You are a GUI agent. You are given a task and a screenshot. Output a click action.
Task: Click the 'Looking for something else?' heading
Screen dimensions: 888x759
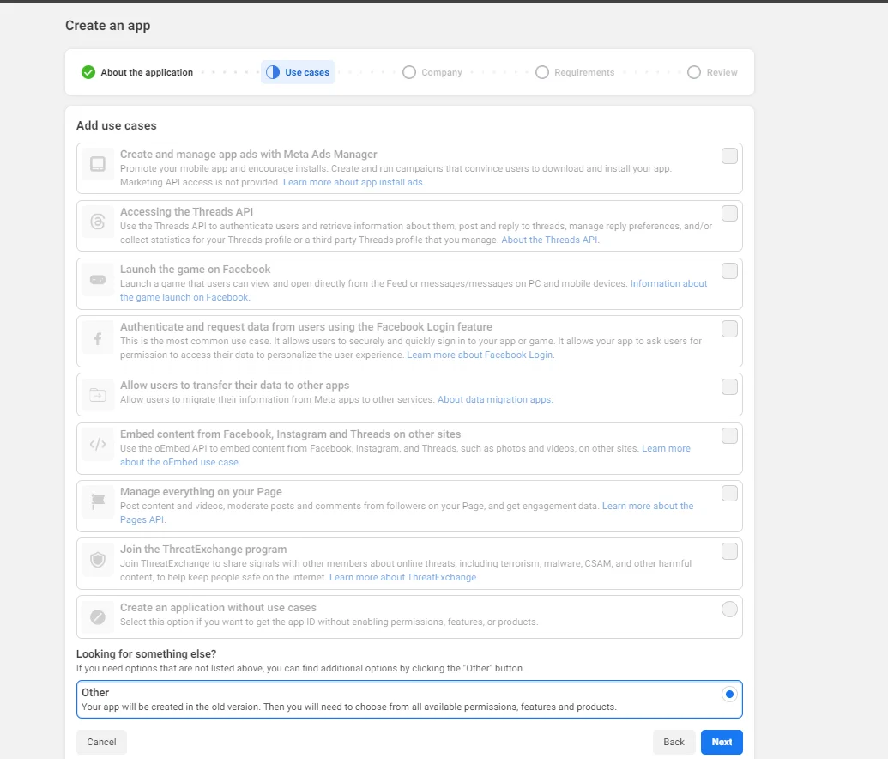click(x=146, y=654)
